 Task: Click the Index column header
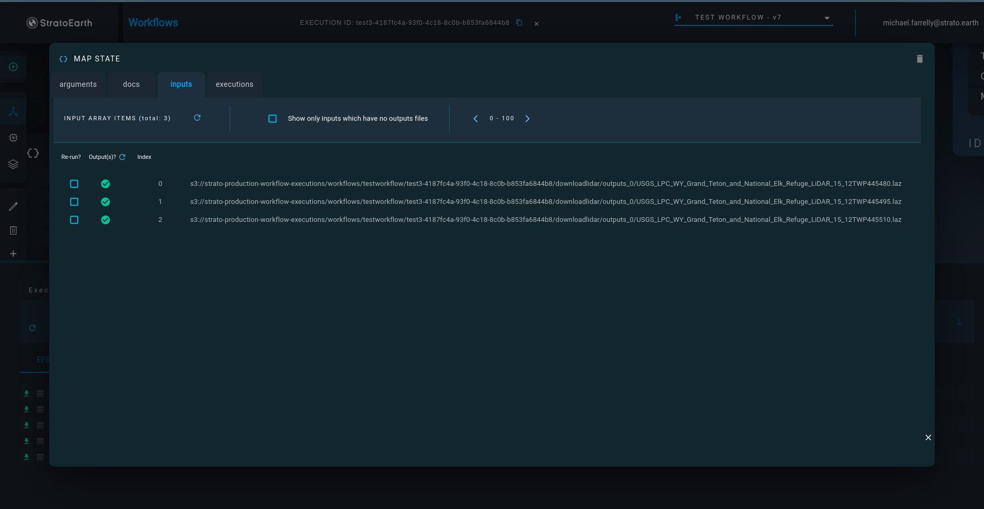pyautogui.click(x=144, y=157)
